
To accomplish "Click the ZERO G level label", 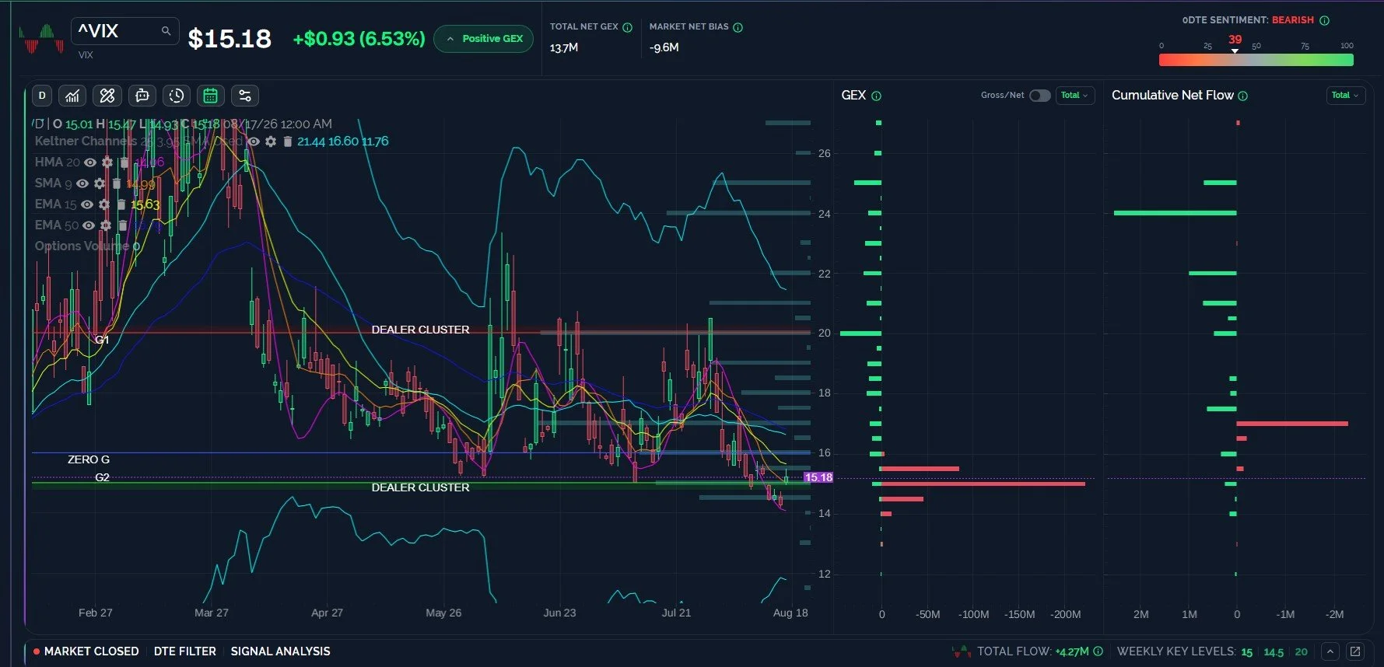I will [89, 459].
